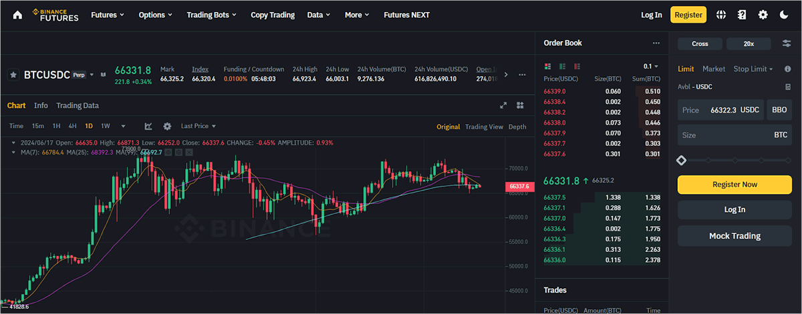Expand the More menu
The height and width of the screenshot is (314, 802).
[x=358, y=15]
